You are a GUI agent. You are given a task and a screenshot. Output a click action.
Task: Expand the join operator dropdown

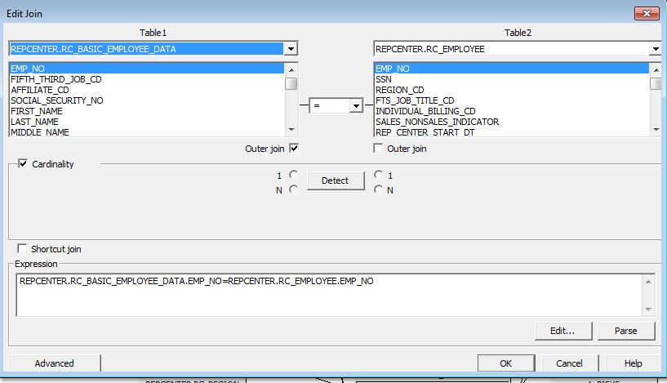pos(355,105)
